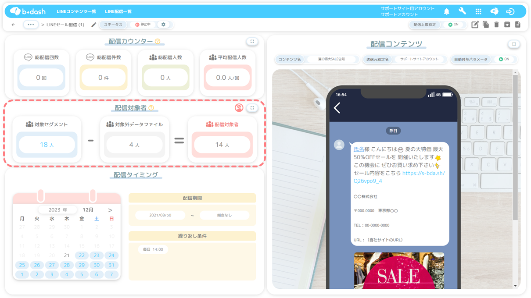
Task: Click the https://s-bda.sh/ link in message
Action: point(399,177)
